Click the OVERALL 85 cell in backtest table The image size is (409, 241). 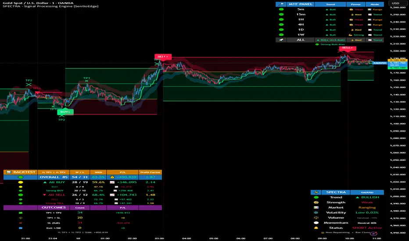click(54, 177)
